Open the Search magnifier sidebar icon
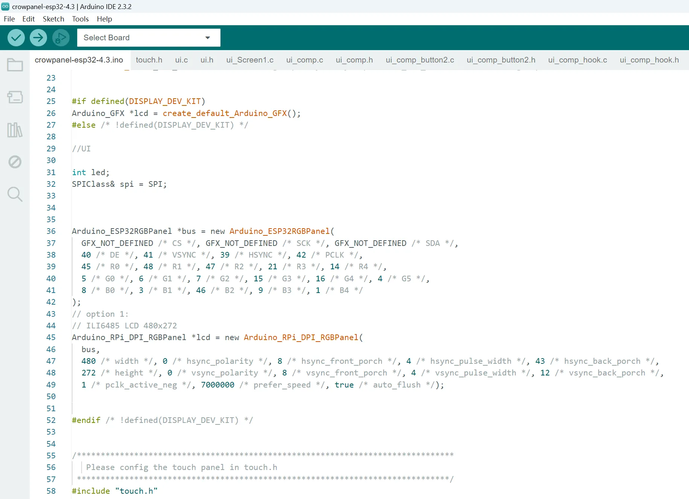Screen dimensions: 689x499 pyautogui.click(x=15, y=194)
